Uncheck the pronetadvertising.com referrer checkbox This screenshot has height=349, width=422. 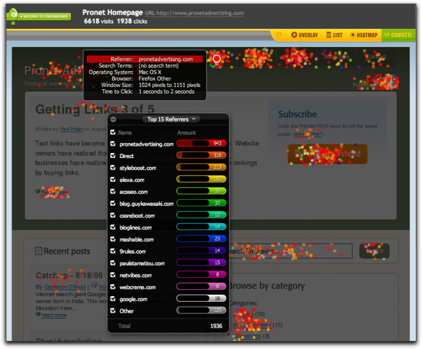click(x=113, y=144)
